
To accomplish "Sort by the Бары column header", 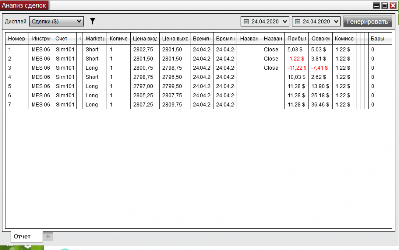I will tap(380, 39).
